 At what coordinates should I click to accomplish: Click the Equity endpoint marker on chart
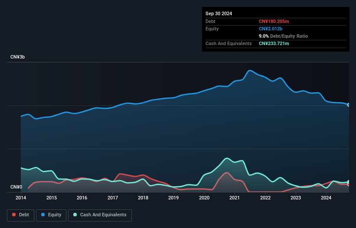(349, 105)
